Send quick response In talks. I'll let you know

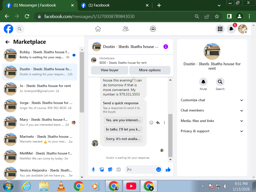(123, 129)
